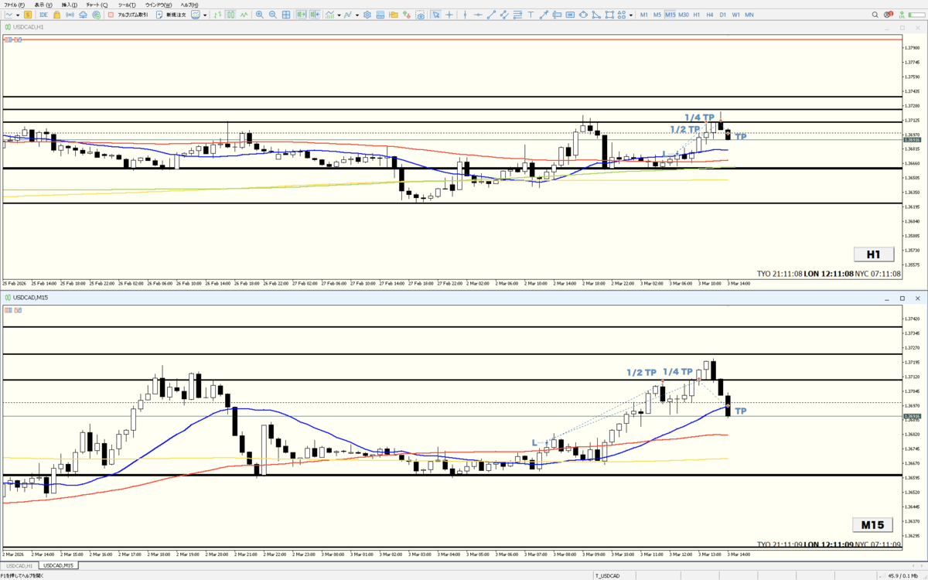Click the M15 label button on lower chart
This screenshot has height=580, width=928.
872,525
